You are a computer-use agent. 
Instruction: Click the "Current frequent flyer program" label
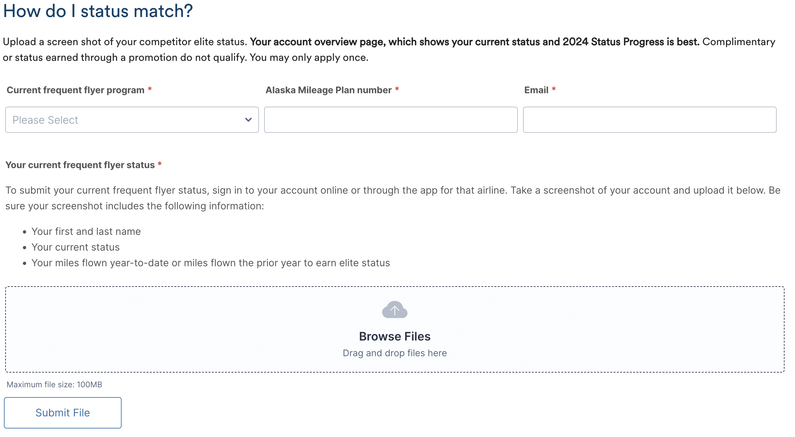(76, 90)
